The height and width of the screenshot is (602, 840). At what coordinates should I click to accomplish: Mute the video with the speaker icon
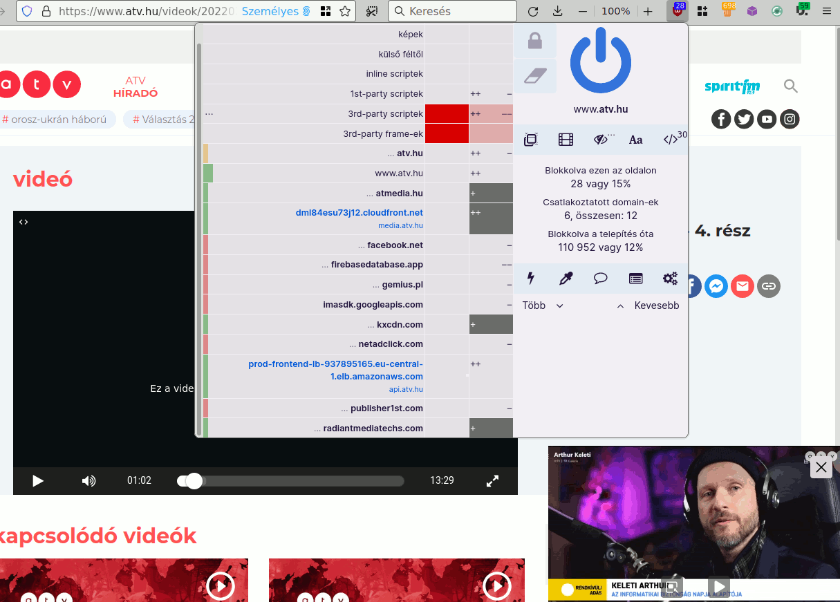tap(88, 480)
